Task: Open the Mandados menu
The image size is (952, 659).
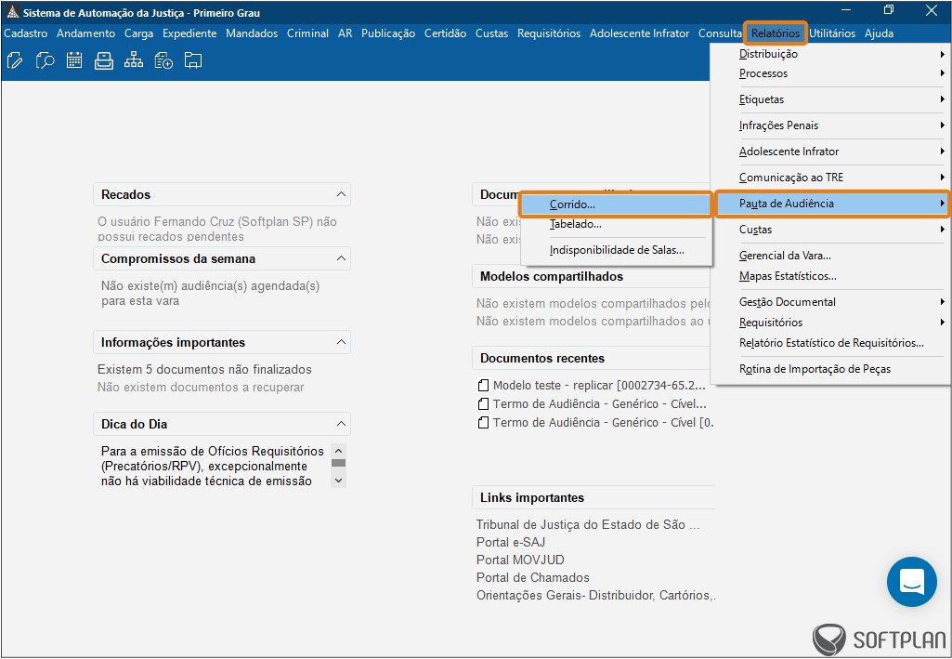Action: click(x=252, y=33)
